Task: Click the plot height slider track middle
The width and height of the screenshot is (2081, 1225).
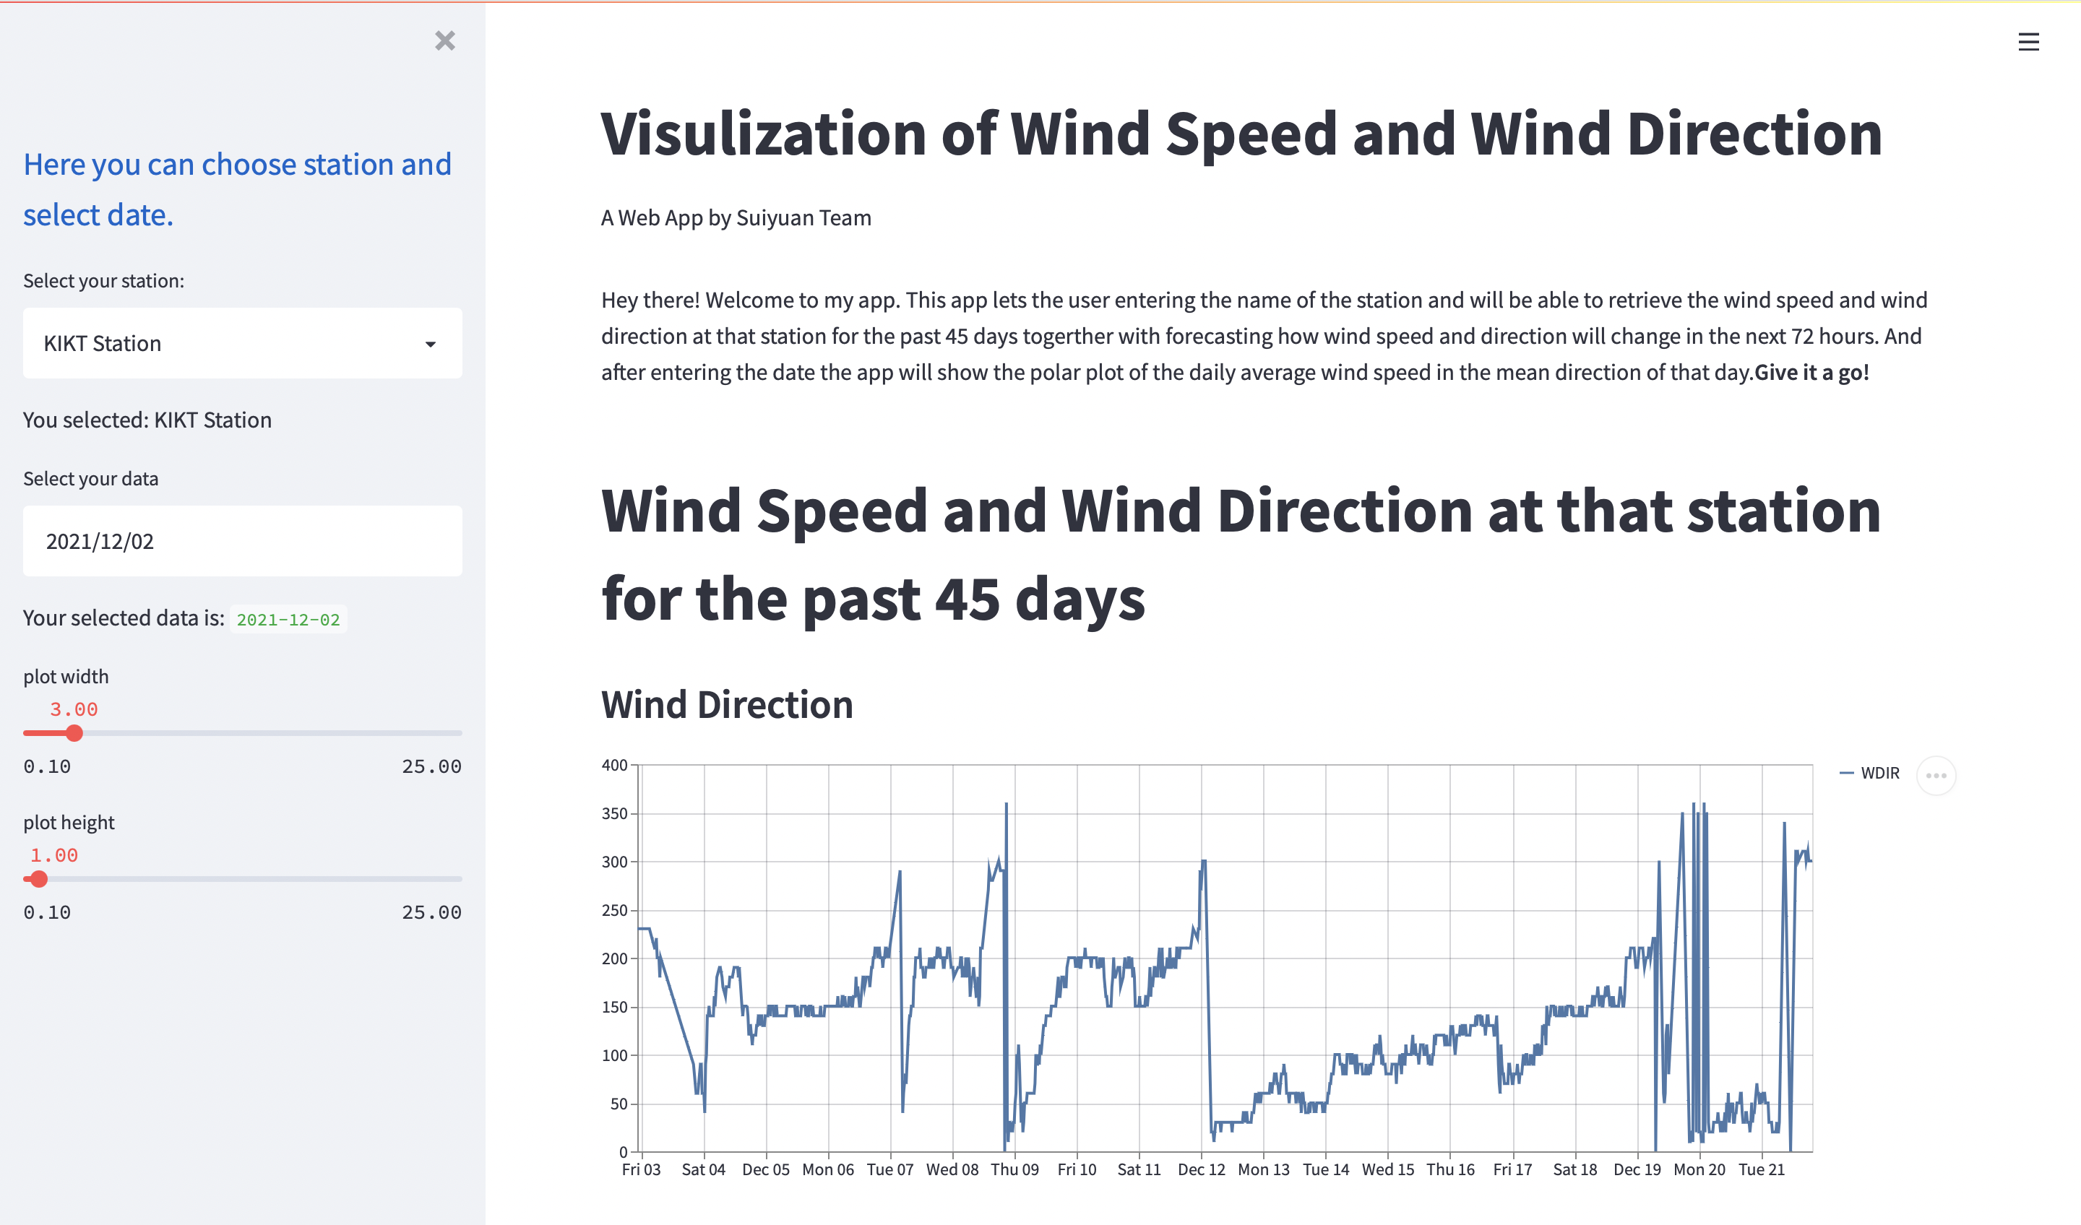Action: (242, 879)
